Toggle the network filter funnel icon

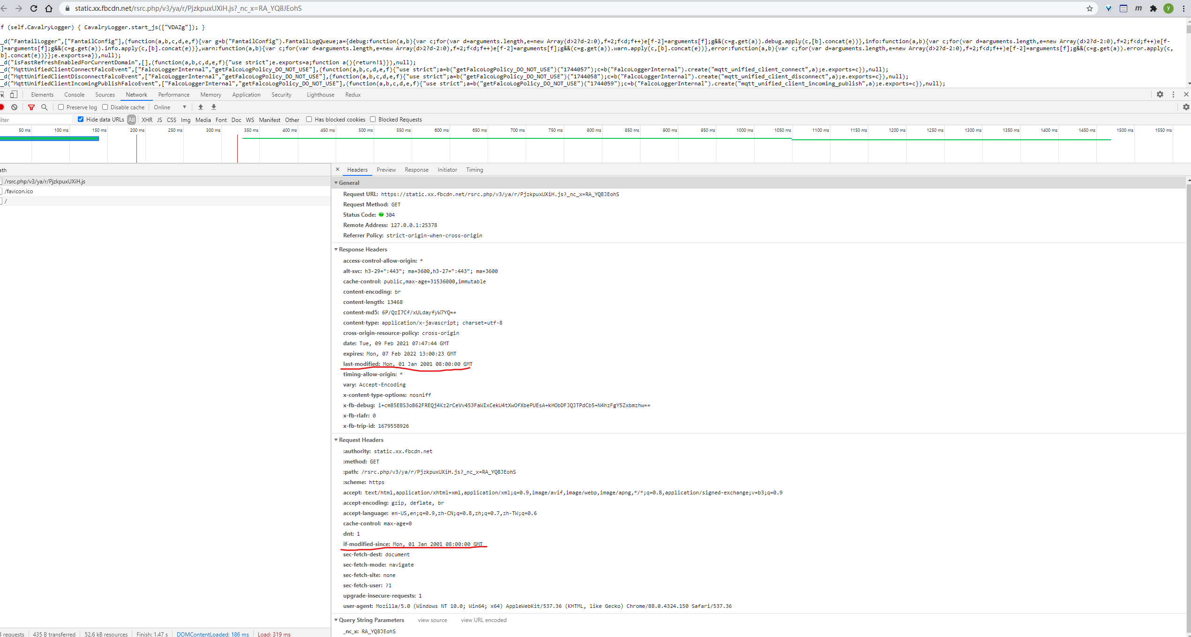(x=31, y=107)
